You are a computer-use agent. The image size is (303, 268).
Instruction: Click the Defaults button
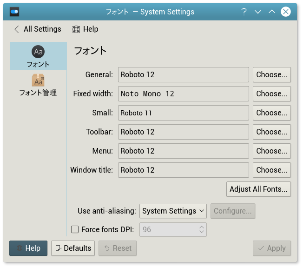point(73,248)
